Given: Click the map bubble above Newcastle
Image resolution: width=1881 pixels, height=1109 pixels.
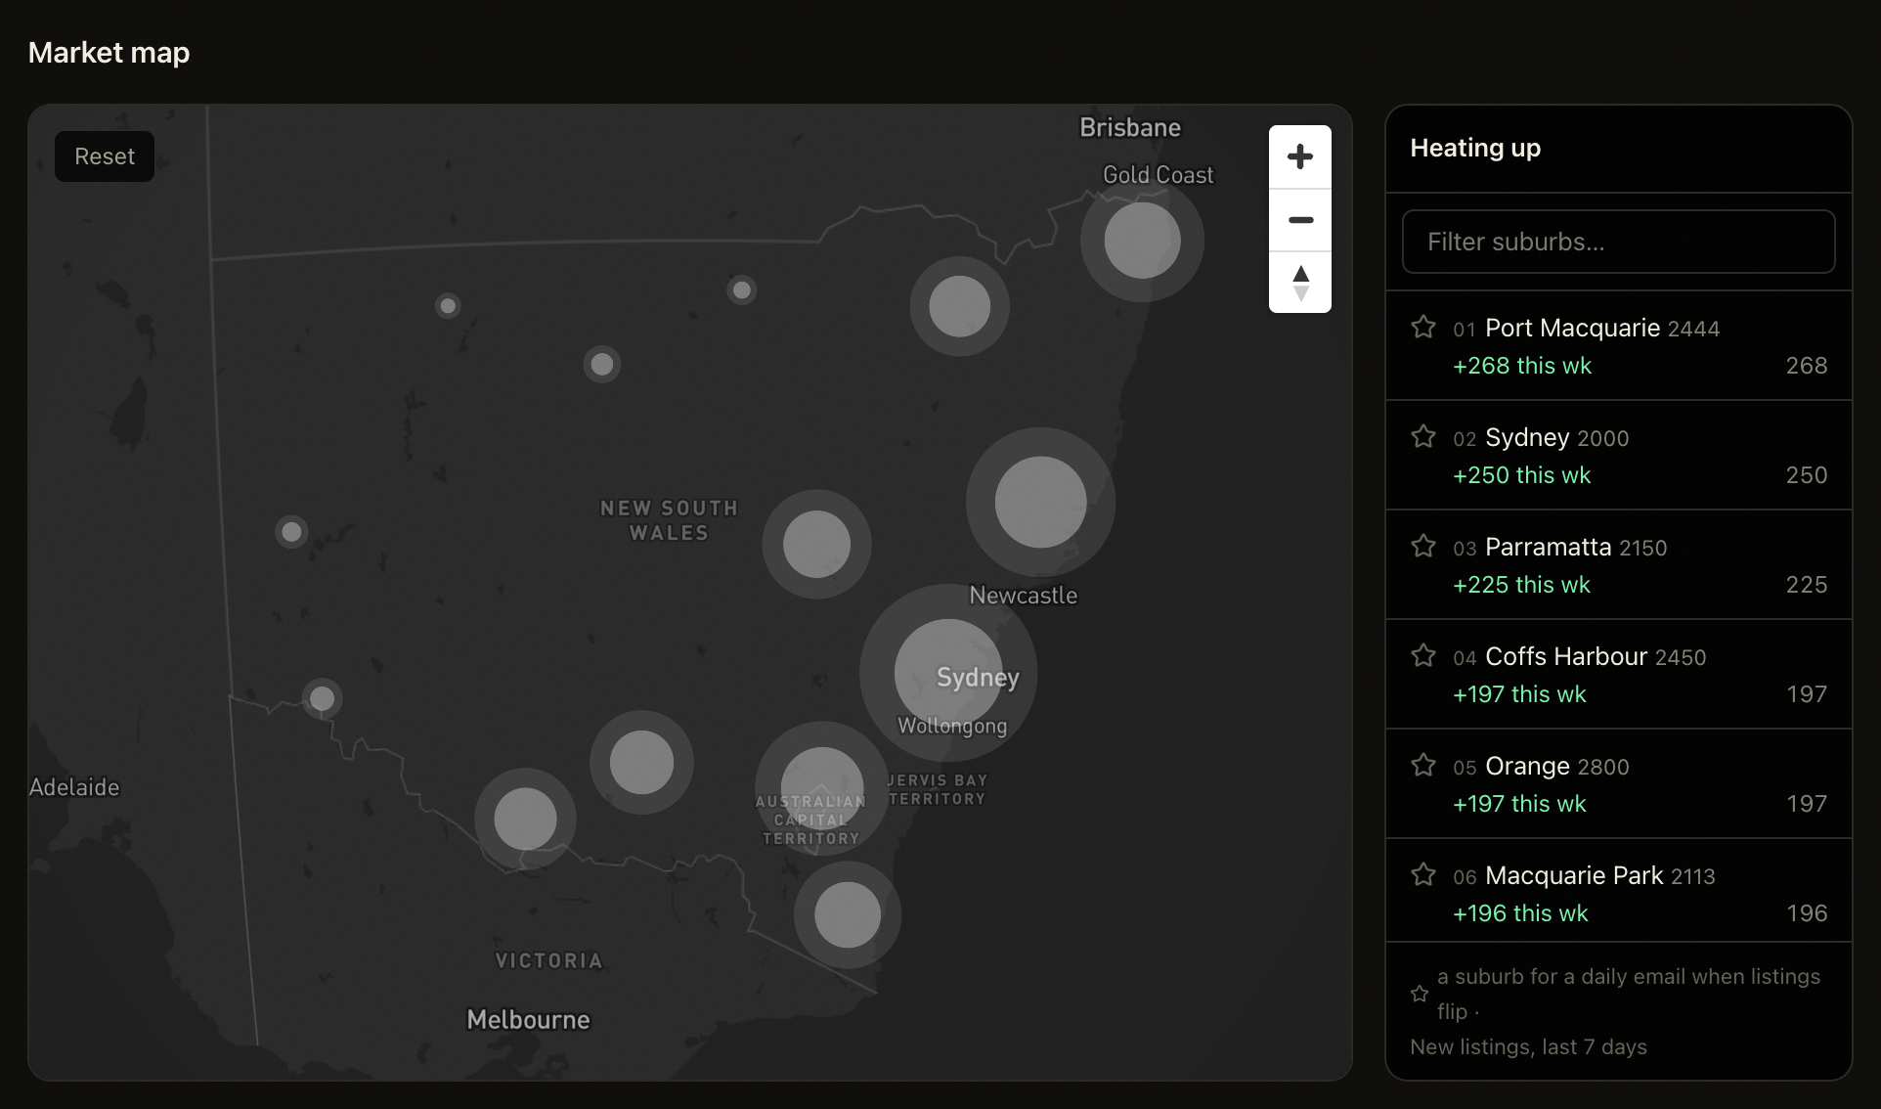Looking at the screenshot, I should coord(1040,502).
